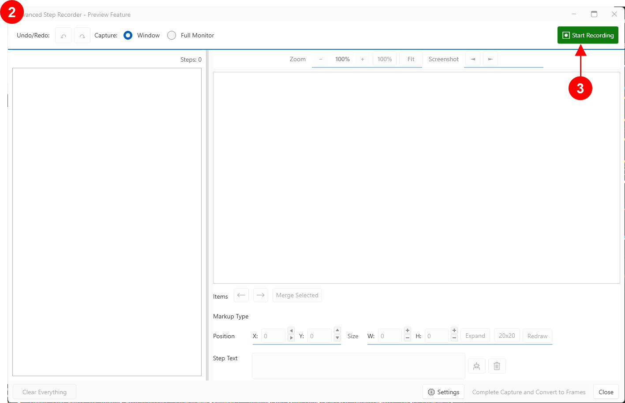Zoom in with the plus button
The height and width of the screenshot is (403, 625).
pyautogui.click(x=363, y=59)
